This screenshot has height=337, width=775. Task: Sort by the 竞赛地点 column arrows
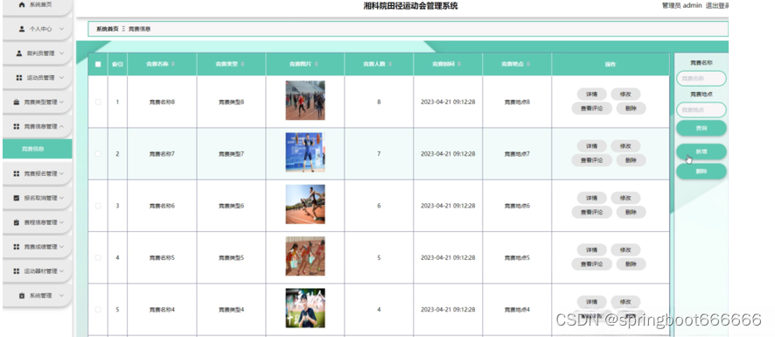pos(528,64)
